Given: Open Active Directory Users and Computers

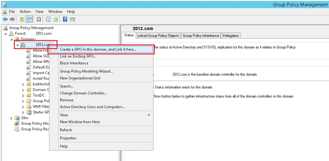Looking at the screenshot, I should pos(101,107).
